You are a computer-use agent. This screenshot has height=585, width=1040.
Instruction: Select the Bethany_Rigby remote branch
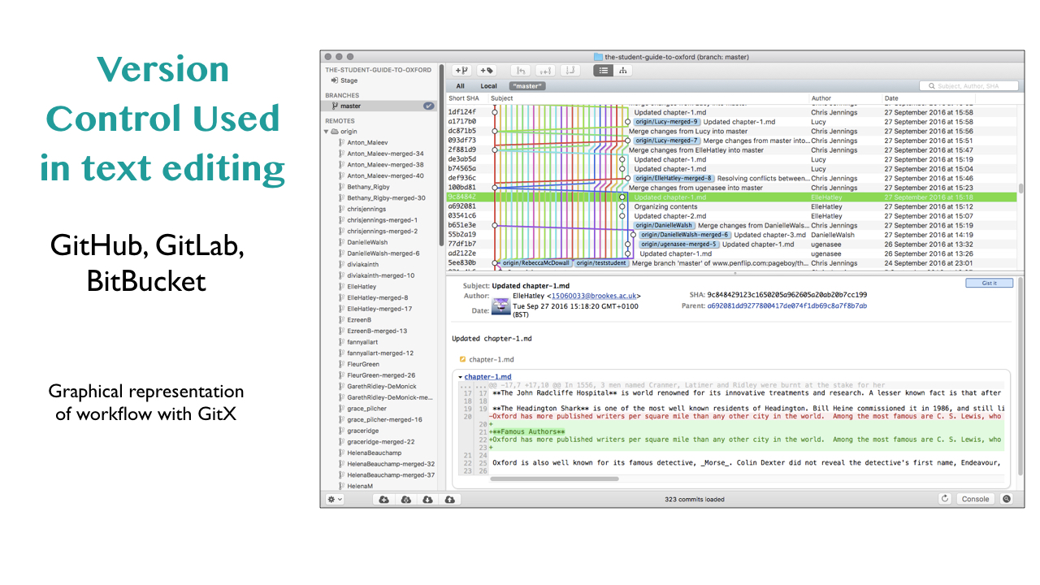[x=367, y=187]
